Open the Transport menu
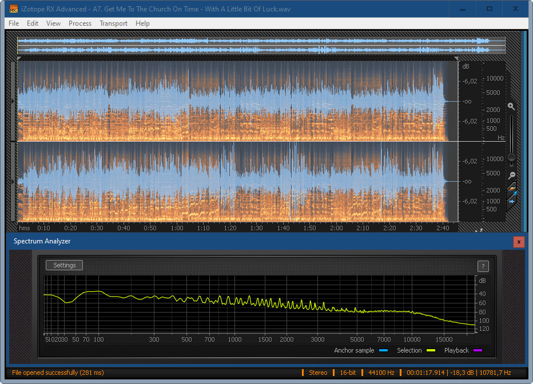The height and width of the screenshot is (384, 533). pos(113,23)
